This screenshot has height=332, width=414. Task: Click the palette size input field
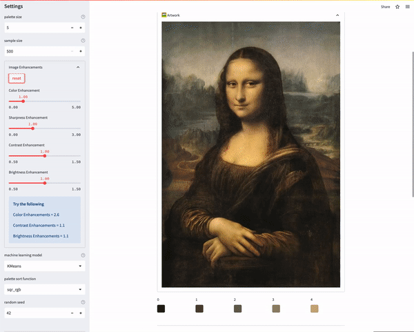coord(36,28)
